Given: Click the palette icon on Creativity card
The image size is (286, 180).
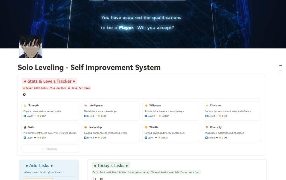Looking at the screenshot, I should [x=207, y=127].
